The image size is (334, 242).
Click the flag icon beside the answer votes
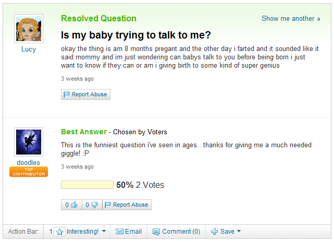(108, 205)
